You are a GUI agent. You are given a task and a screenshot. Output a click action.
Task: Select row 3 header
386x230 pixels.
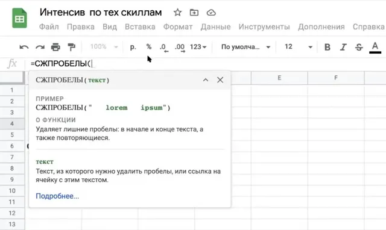click(x=12, y=113)
